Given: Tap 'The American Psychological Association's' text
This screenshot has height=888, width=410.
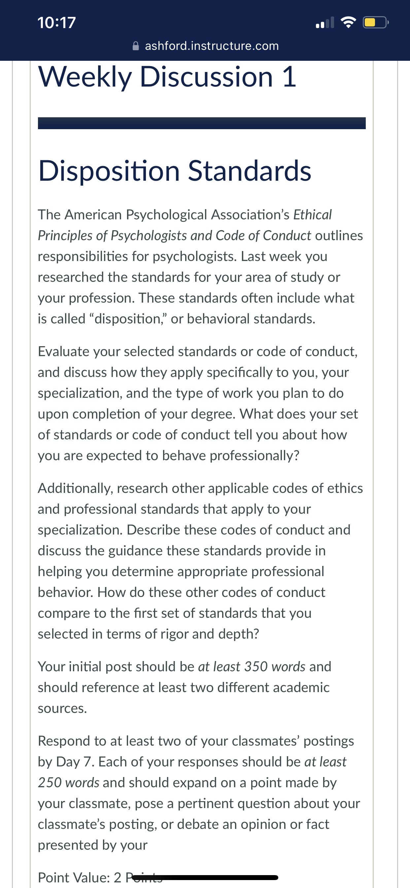Looking at the screenshot, I should coord(164,214).
